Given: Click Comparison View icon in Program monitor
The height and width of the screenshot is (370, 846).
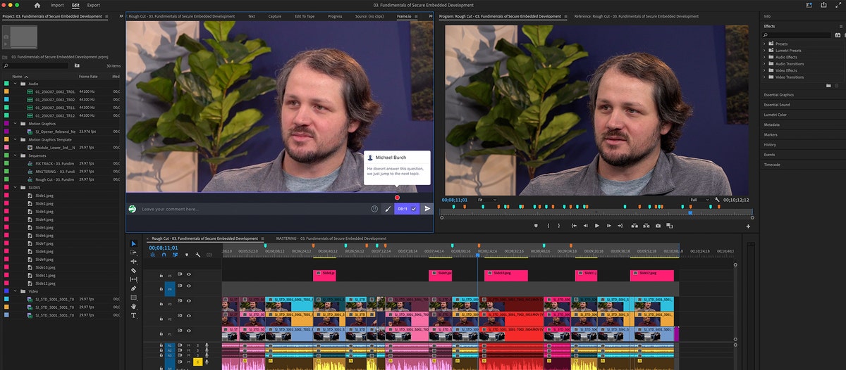Looking at the screenshot, I should click(x=670, y=226).
